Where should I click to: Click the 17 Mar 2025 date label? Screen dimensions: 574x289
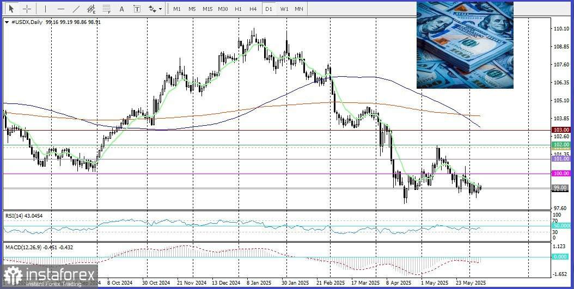(365, 283)
